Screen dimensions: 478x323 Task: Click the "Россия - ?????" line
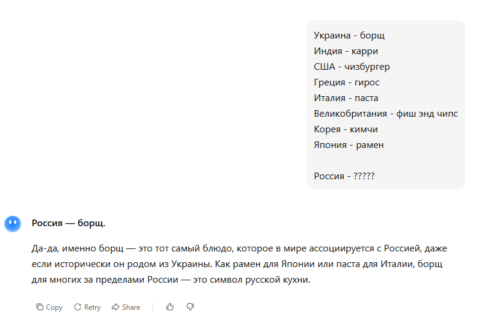tap(344, 176)
